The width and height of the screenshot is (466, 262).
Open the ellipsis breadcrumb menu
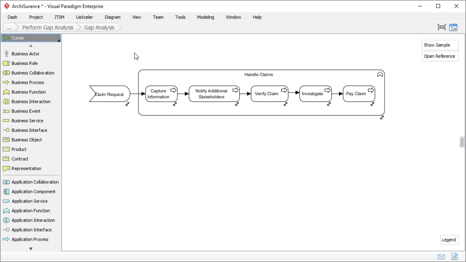[9, 27]
